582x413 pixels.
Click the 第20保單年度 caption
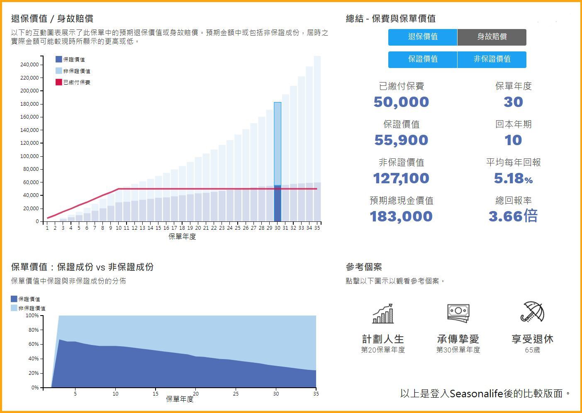point(383,350)
